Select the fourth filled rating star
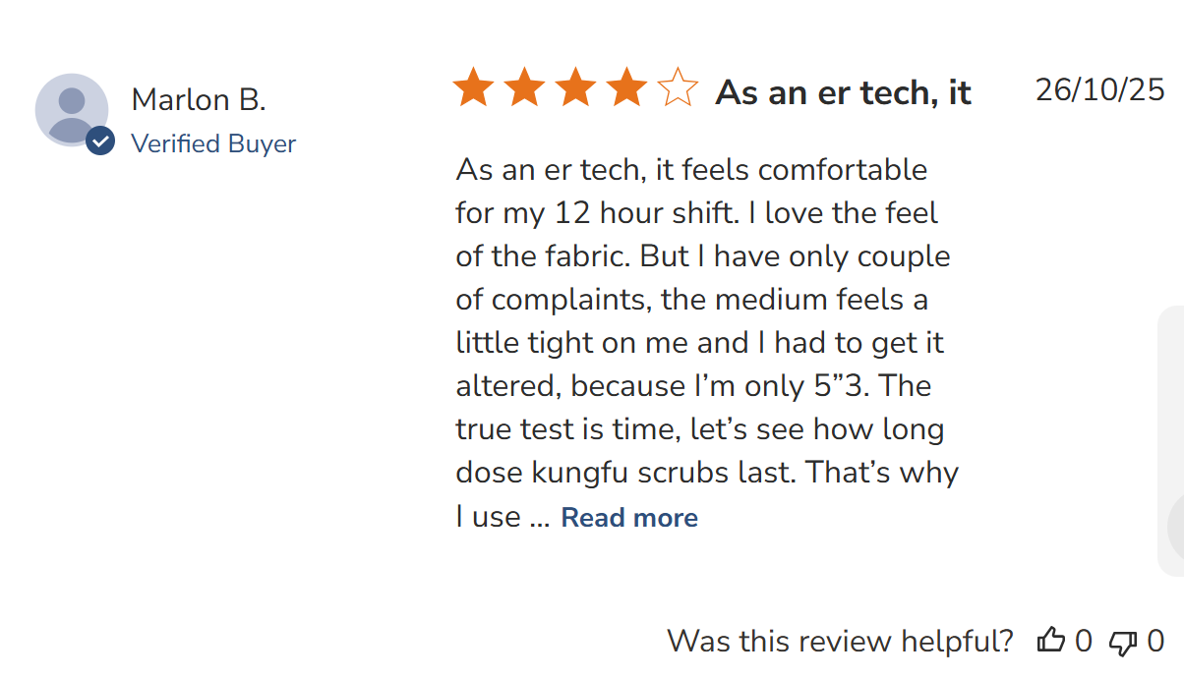The height and width of the screenshot is (678, 1184). [x=626, y=88]
